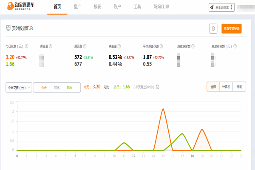Open the settings gear next to 查看实时报表
Image resolution: width=255 pixels, height=170 pixels.
coord(213,28)
